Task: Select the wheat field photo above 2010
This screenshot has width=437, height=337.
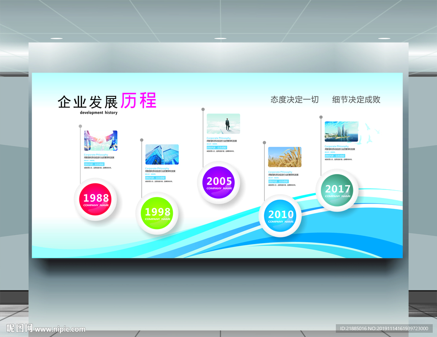Action: point(285,157)
